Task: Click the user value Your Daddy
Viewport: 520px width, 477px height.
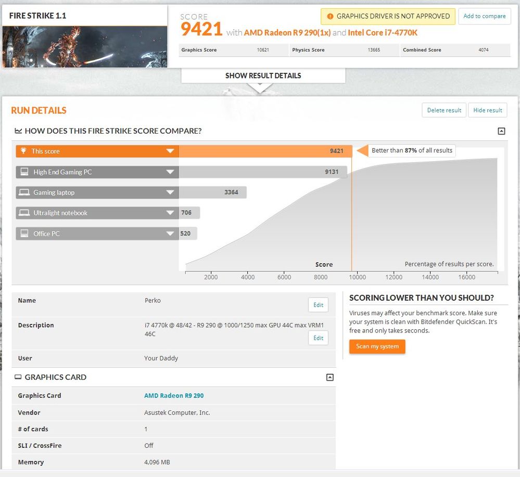Action: pos(161,358)
